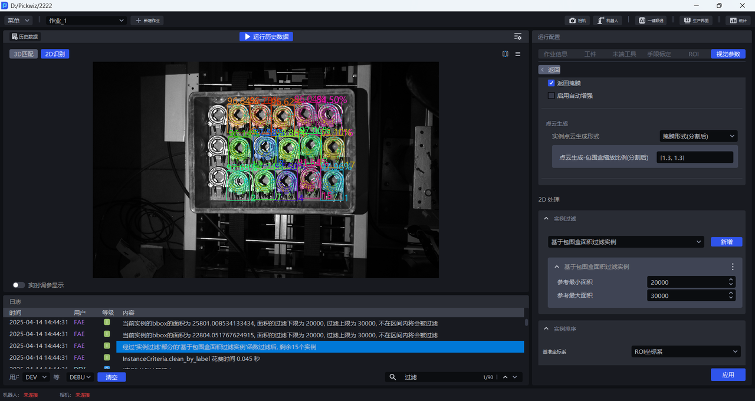Enable the 启用自动增强 checkbox

pos(551,96)
